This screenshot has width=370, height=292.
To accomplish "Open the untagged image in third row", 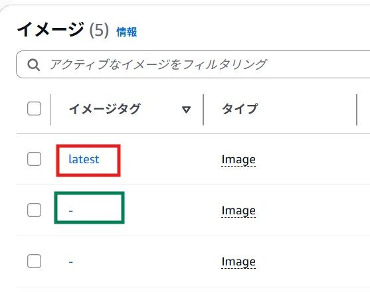I will (71, 262).
